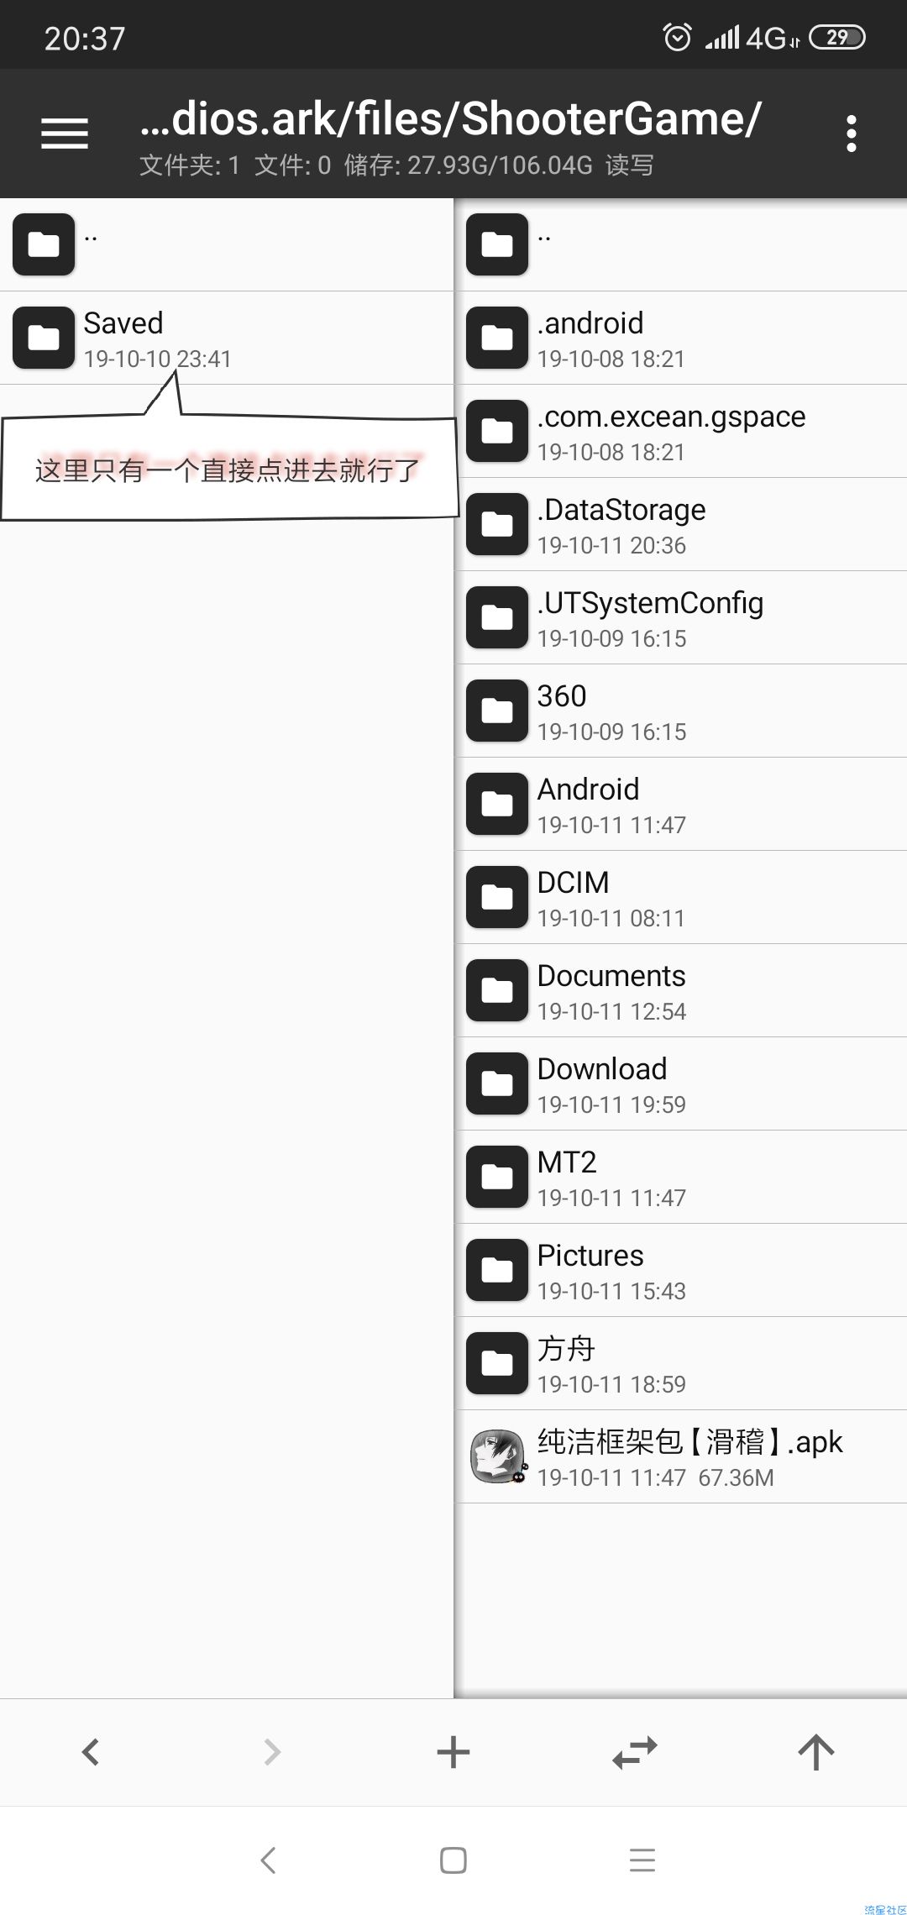Select the 纯洁框架包【滑稽】.apk file
Screen dimensions: 907x1915
pos(681,1456)
